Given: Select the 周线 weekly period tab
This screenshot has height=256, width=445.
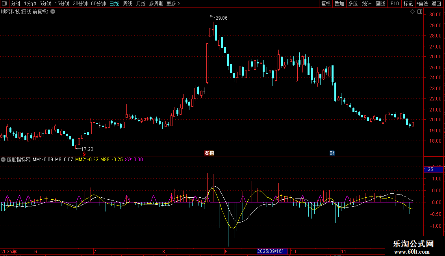Looking at the screenshot, I should (x=128, y=4).
